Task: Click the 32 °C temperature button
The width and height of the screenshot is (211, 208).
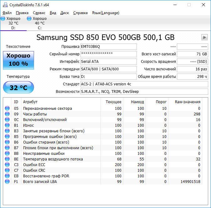Action: coord(18,87)
